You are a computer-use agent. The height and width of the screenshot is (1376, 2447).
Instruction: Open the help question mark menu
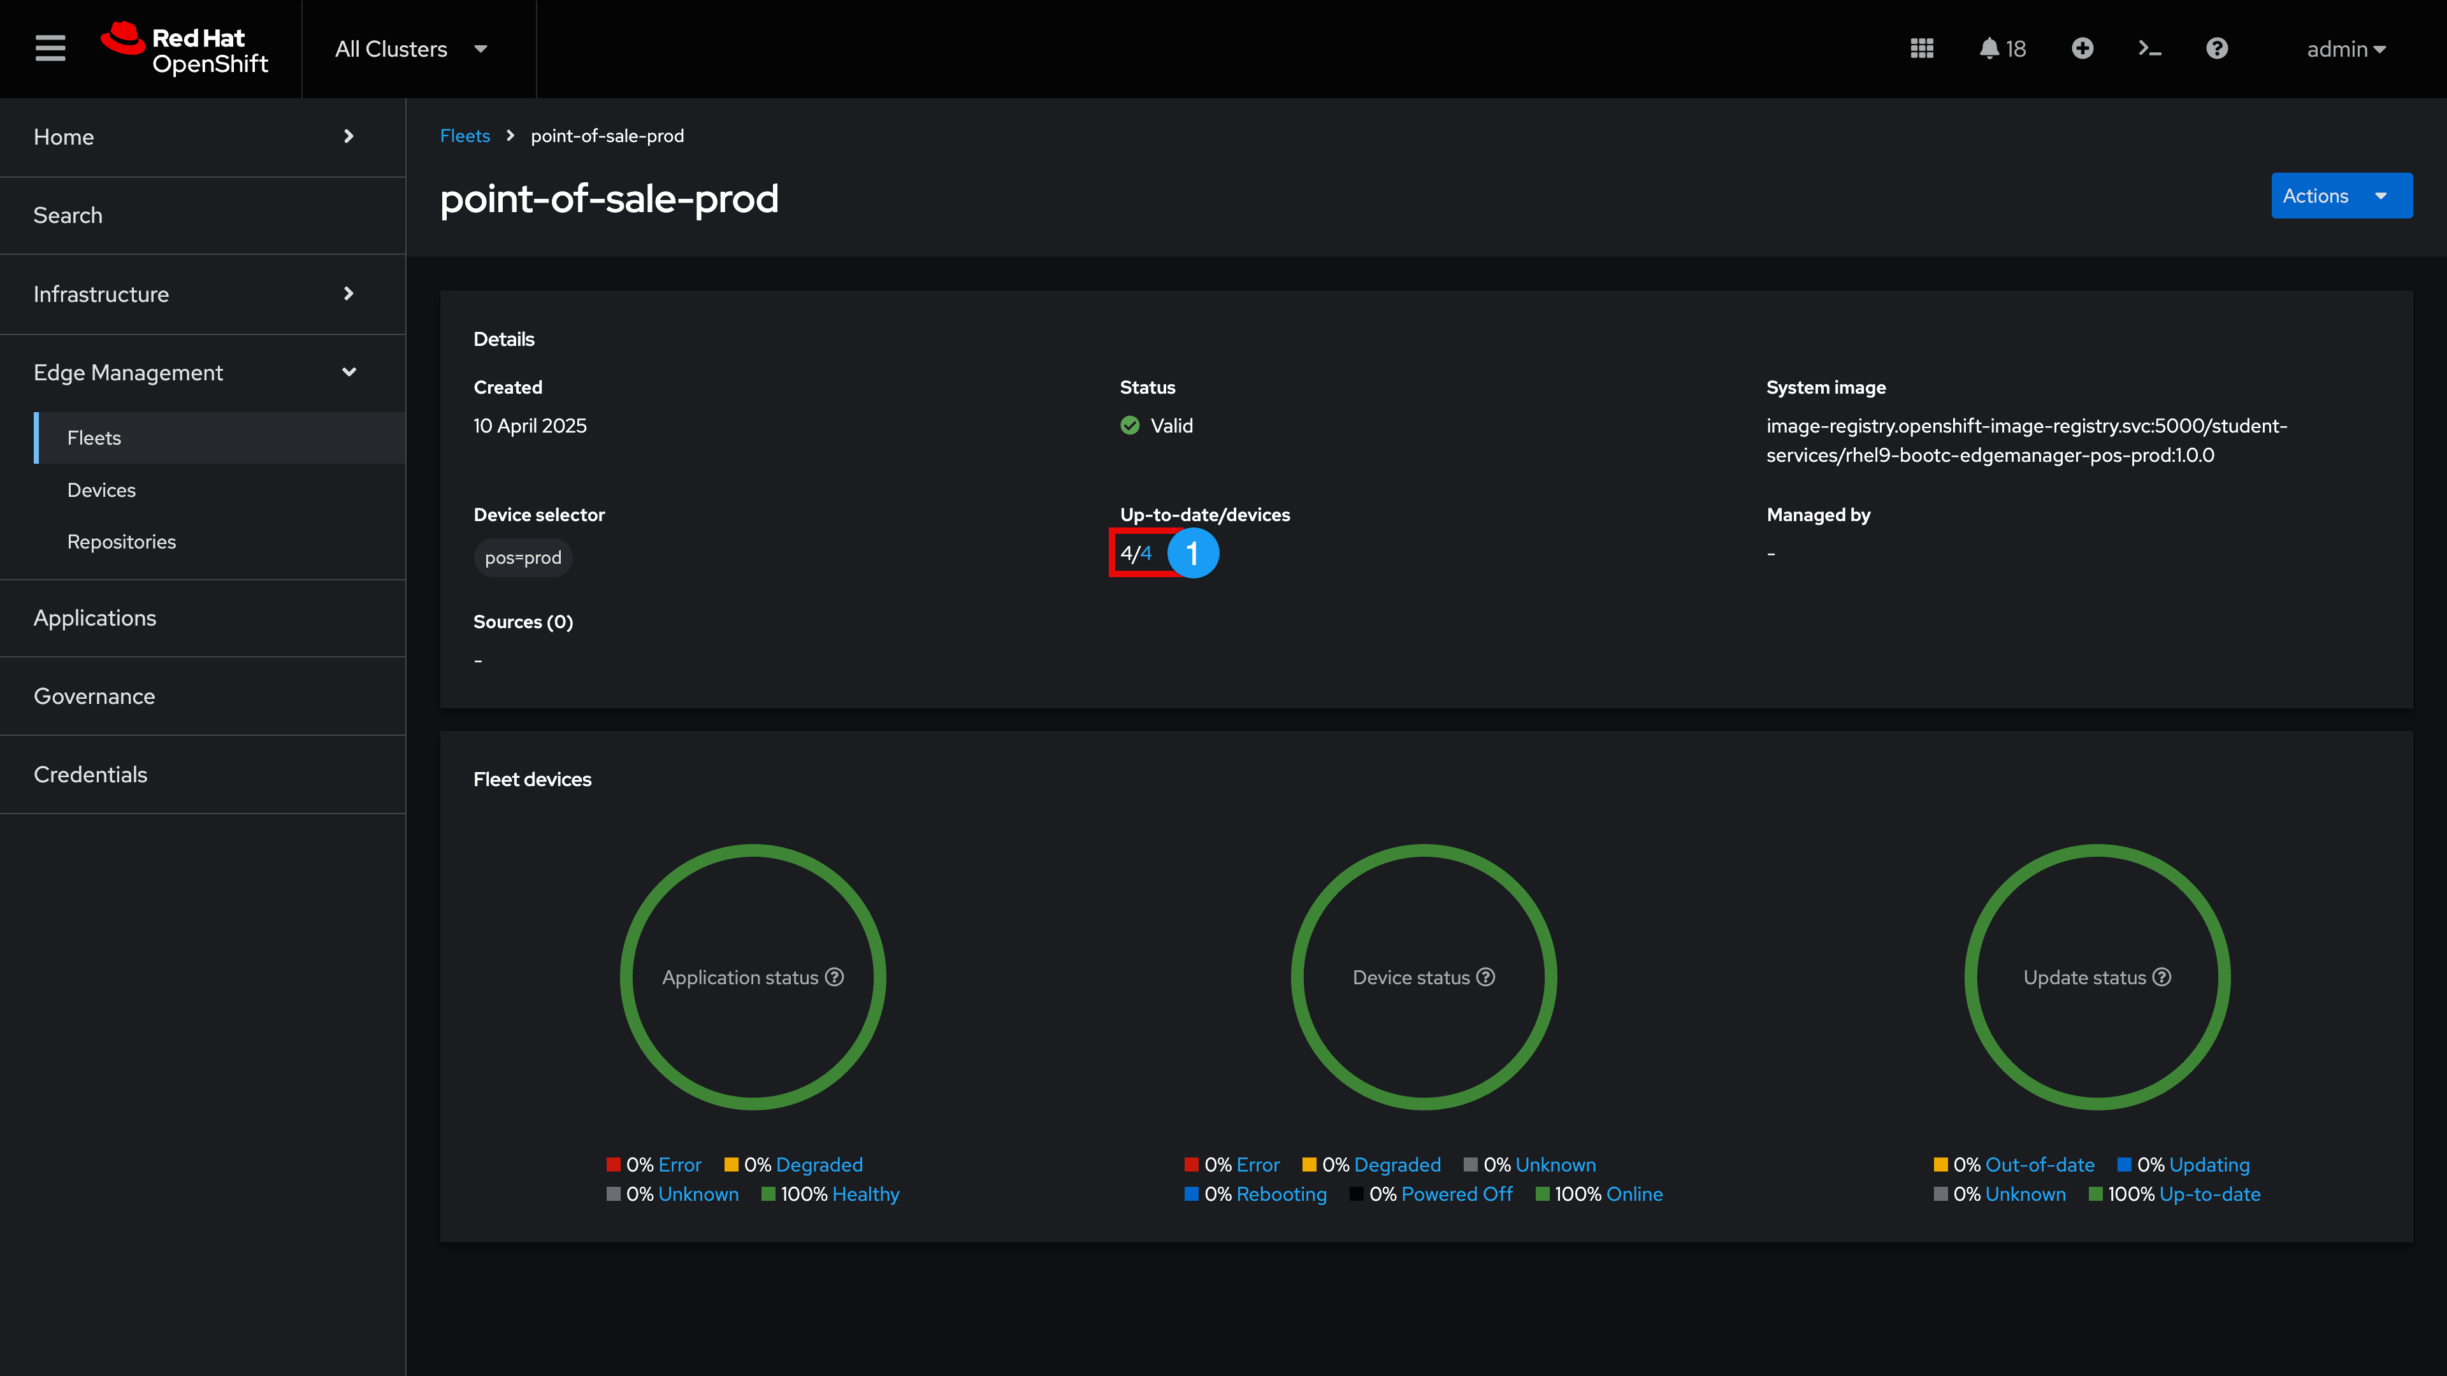pyautogui.click(x=2217, y=48)
